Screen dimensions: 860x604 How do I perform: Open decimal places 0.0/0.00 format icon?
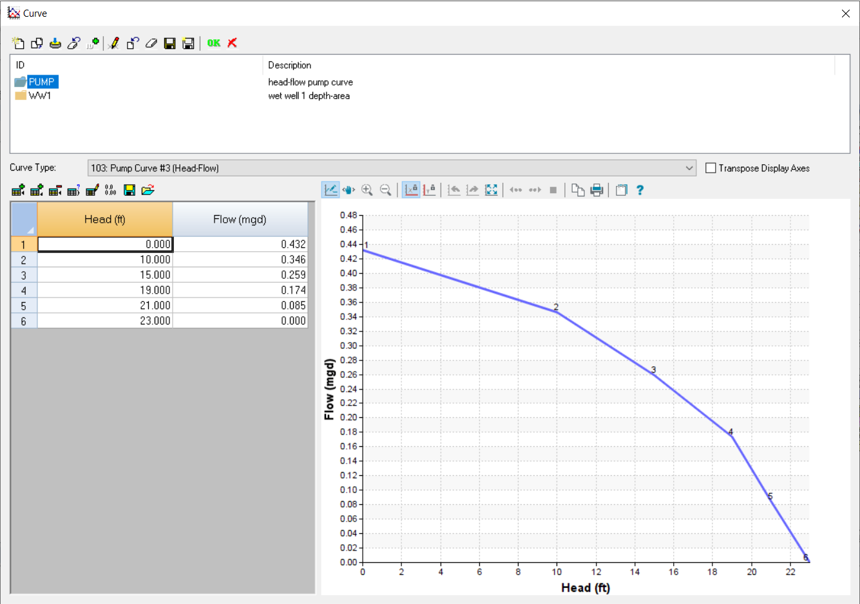tap(111, 190)
